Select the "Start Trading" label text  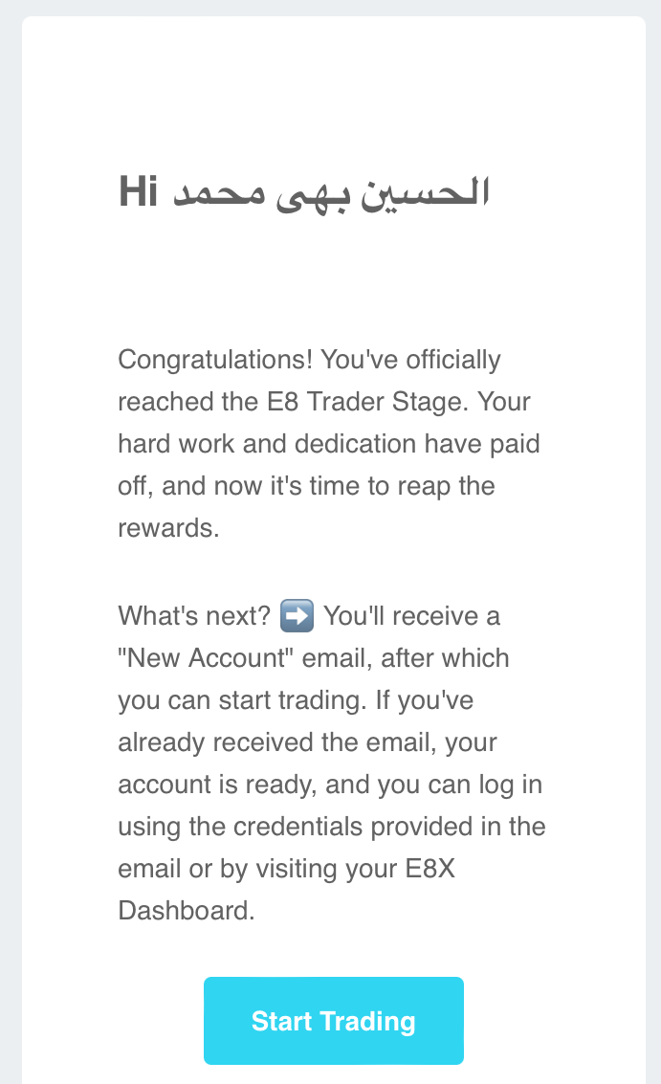pyautogui.click(x=333, y=1021)
